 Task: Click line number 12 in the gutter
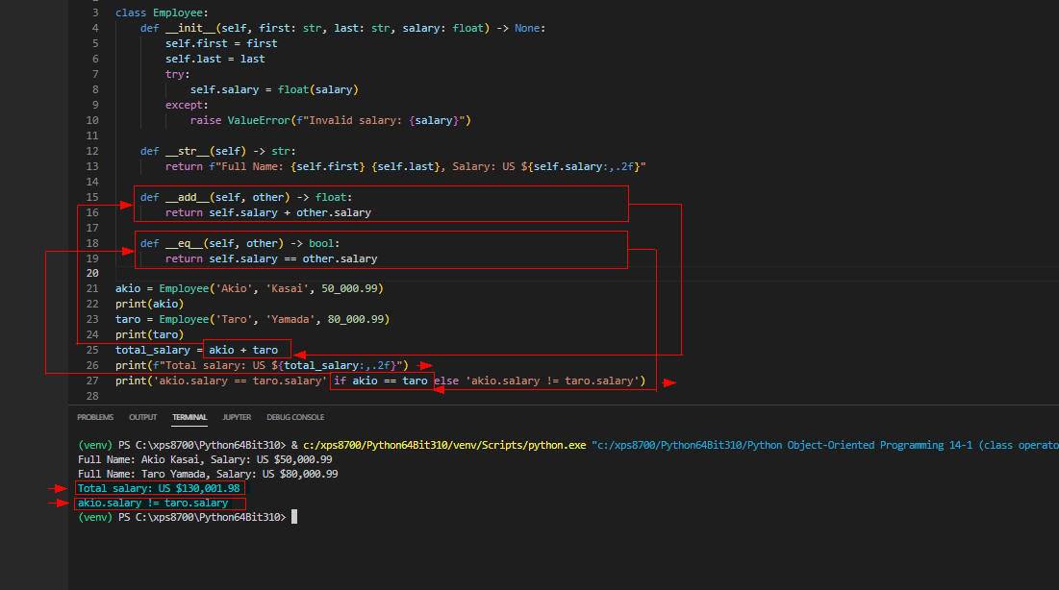[92, 151]
